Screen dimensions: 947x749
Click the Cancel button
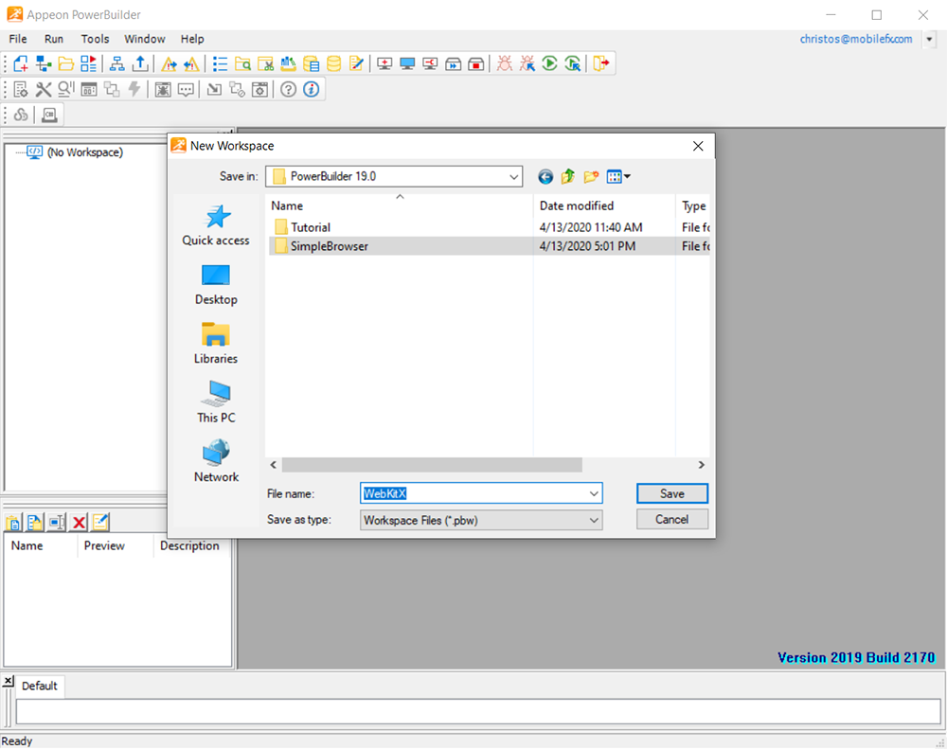[672, 520]
